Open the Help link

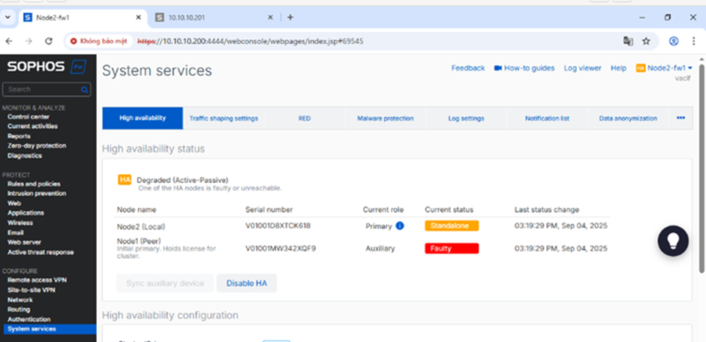click(x=619, y=68)
